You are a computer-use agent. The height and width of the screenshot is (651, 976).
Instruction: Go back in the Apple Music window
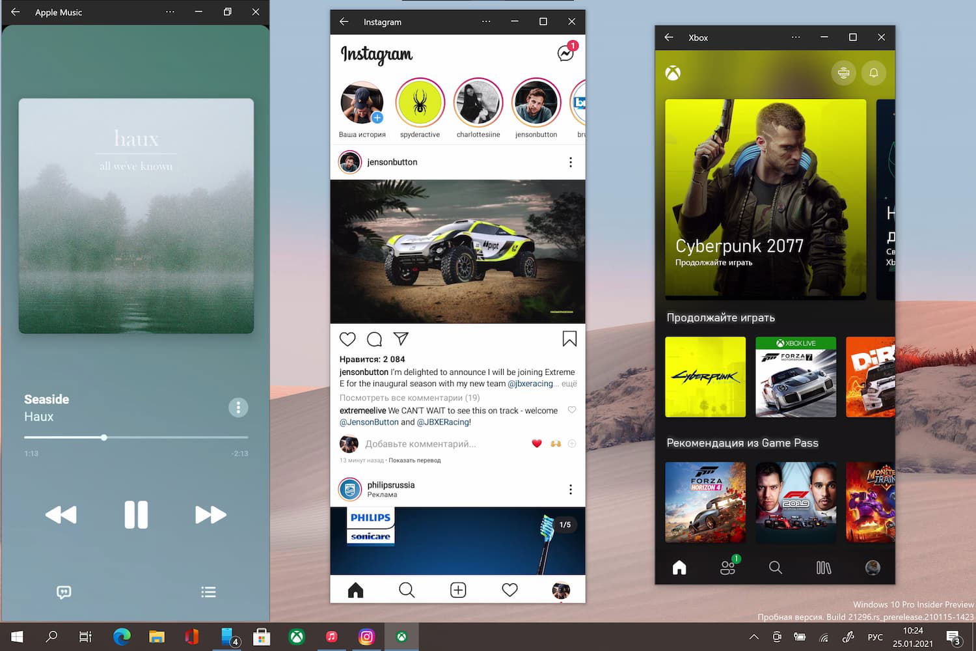coord(16,12)
